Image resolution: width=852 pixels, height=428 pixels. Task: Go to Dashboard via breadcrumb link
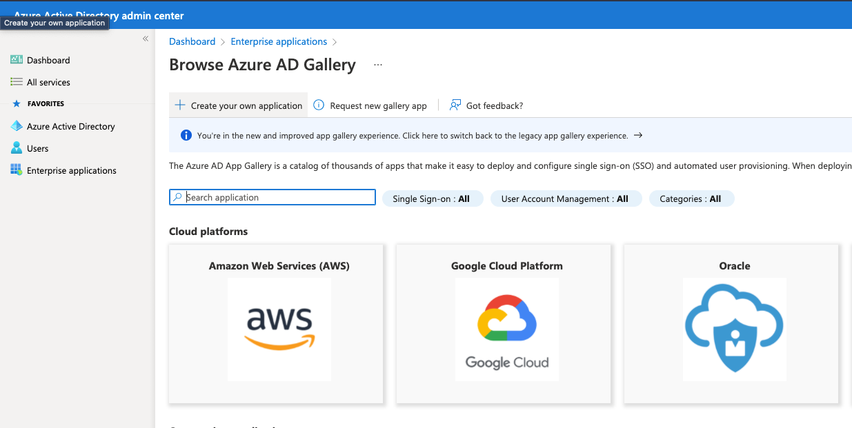(x=192, y=41)
